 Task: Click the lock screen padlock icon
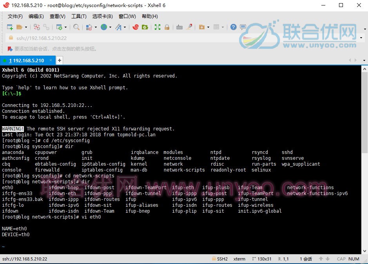(x=167, y=27)
